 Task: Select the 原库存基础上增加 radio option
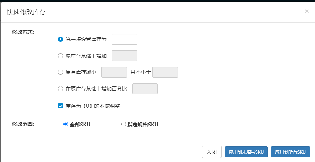(x=60, y=56)
